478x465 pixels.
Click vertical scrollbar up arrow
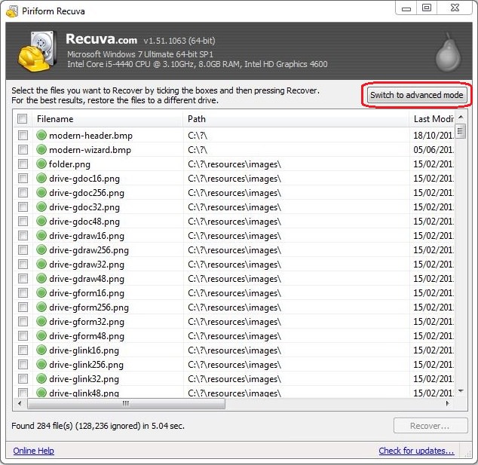tap(461, 118)
